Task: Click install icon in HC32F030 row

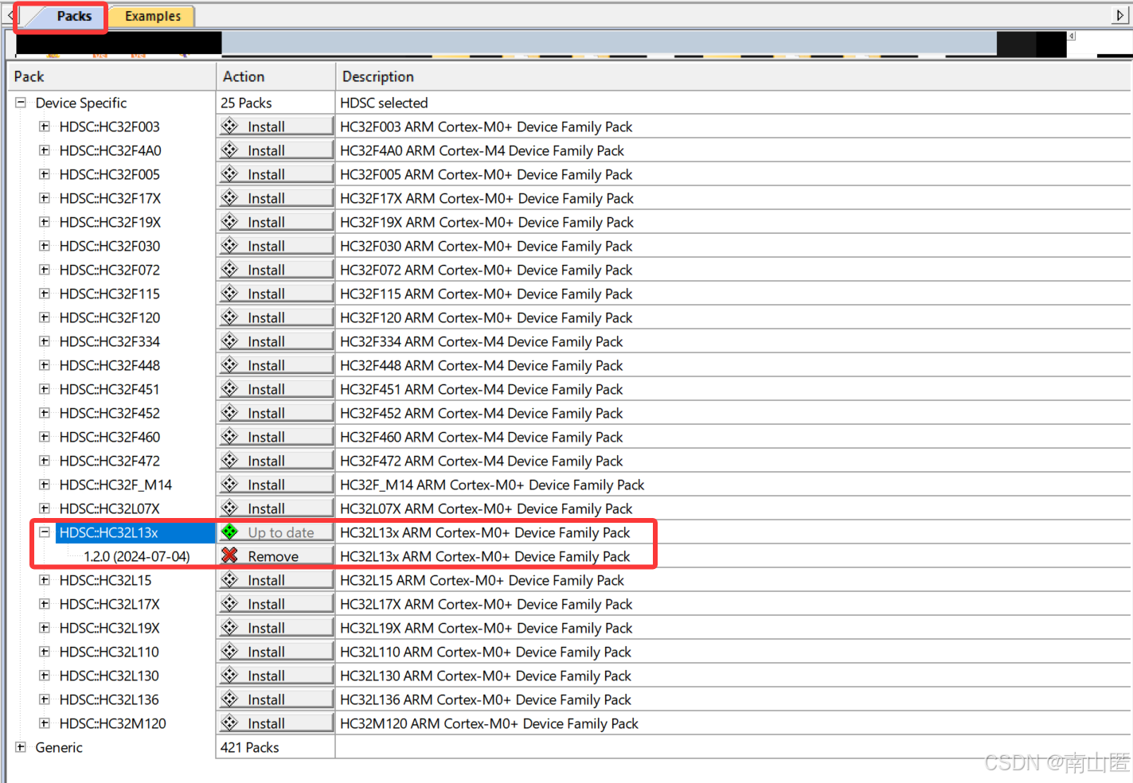Action: [x=230, y=245]
